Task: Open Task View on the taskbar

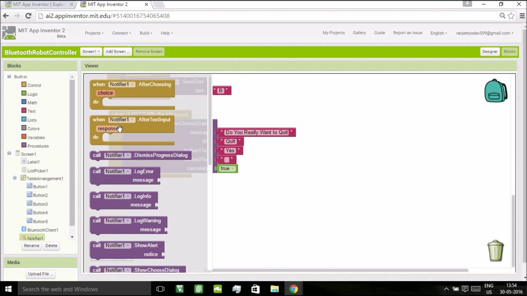Action: 161,289
